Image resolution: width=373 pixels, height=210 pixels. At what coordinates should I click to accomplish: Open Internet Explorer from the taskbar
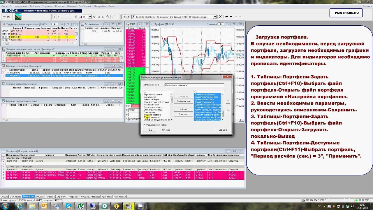[20, 206]
